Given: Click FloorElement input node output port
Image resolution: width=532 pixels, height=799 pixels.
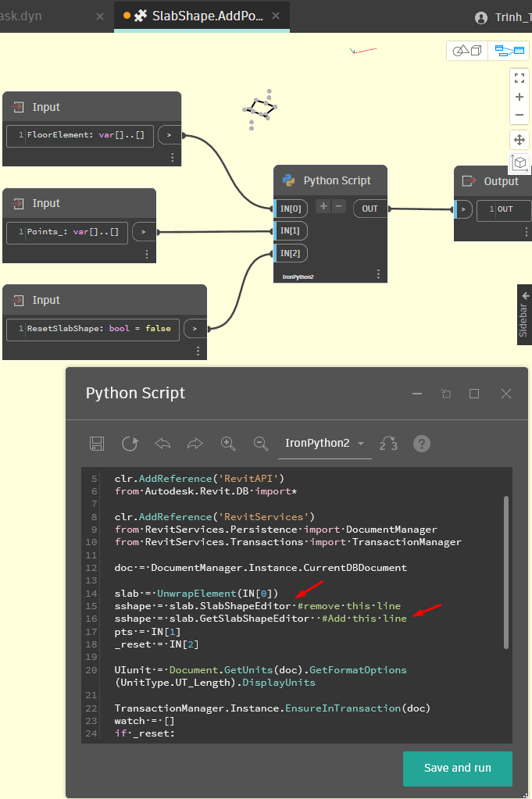Looking at the screenshot, I should pos(170,135).
